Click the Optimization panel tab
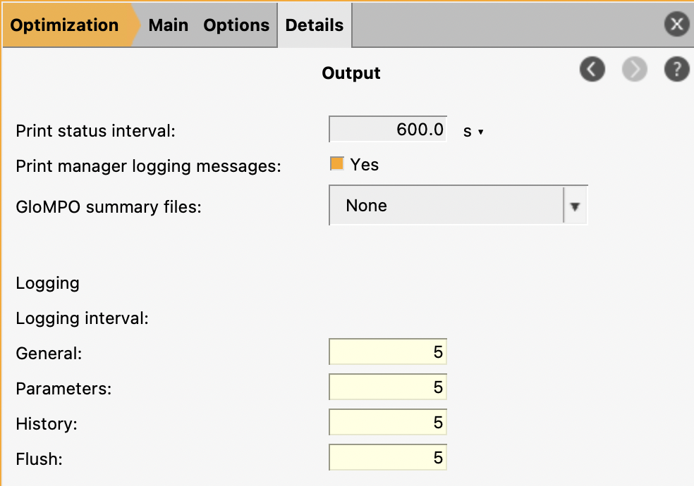694x486 pixels. pos(65,25)
